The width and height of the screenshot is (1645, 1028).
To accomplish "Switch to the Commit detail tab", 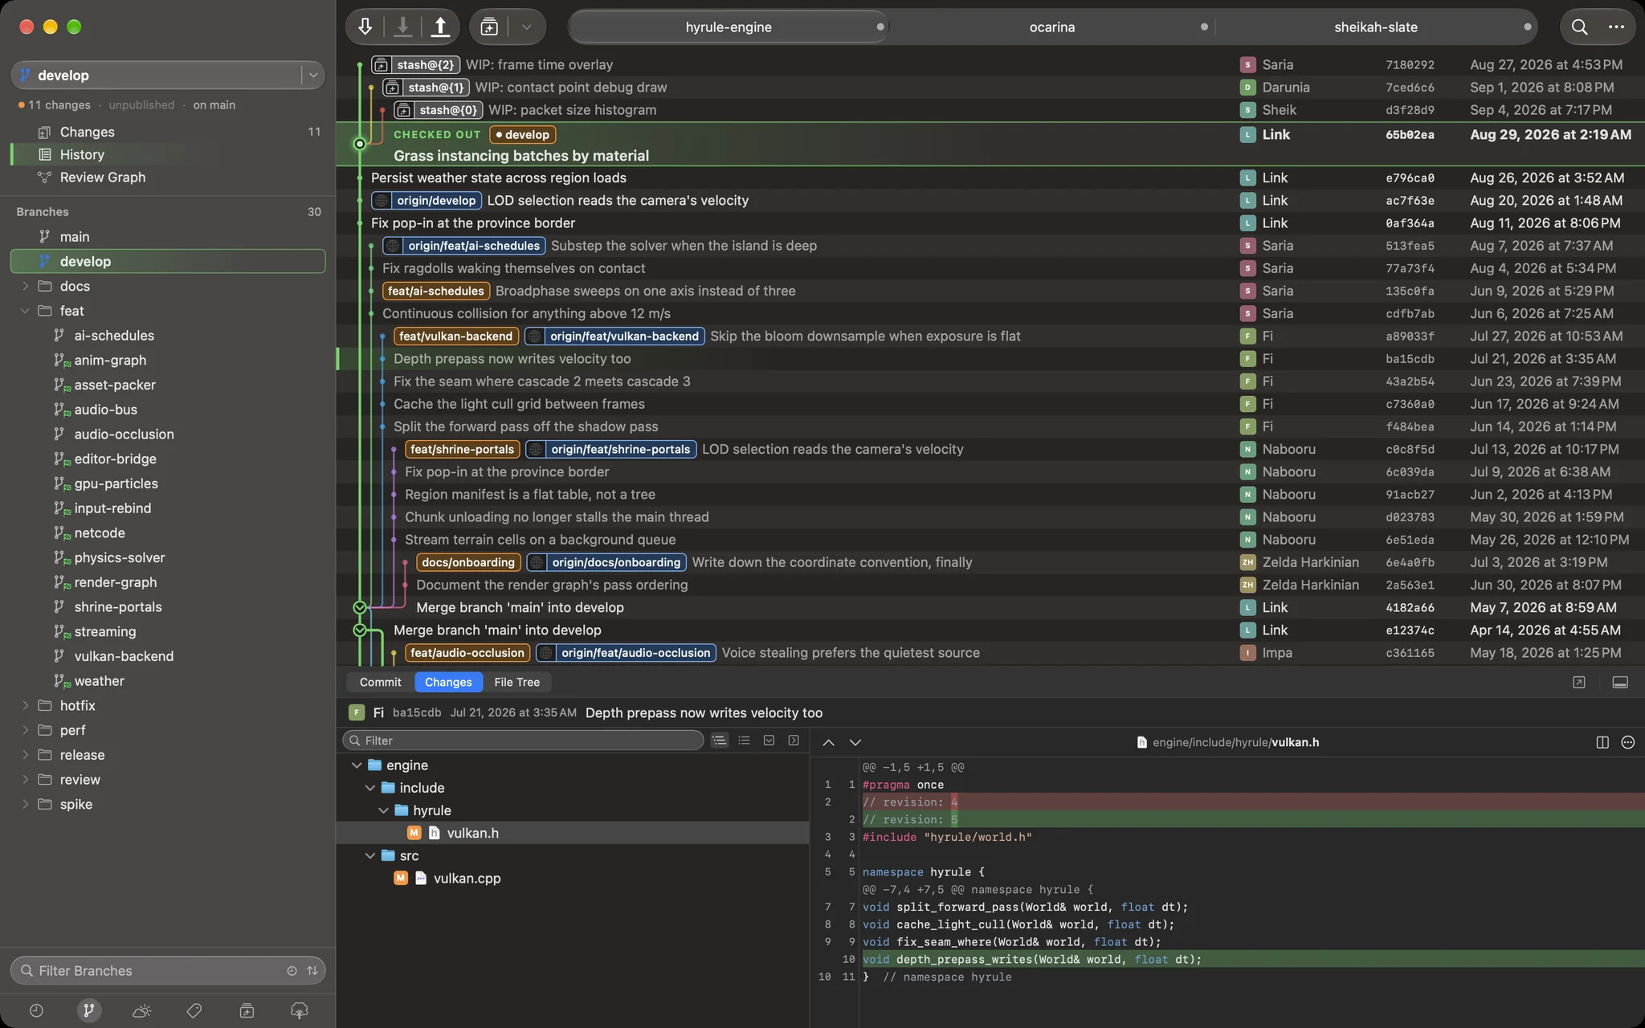I will (x=380, y=682).
